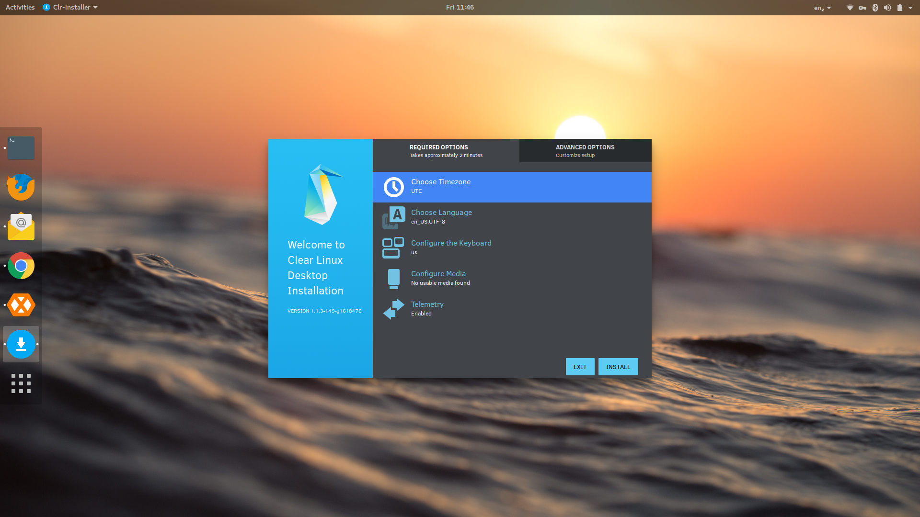Open the Clr-installer app menu
This screenshot has height=517, width=920.
[70, 7]
